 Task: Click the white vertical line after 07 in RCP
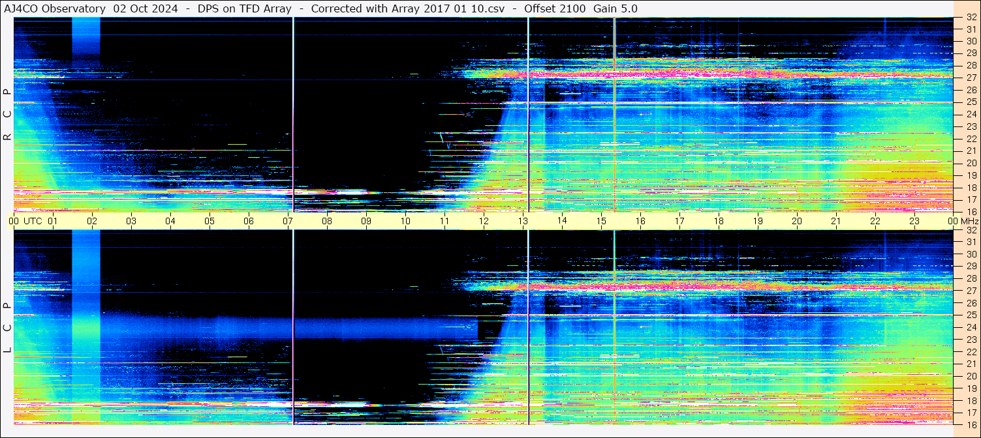(x=294, y=114)
